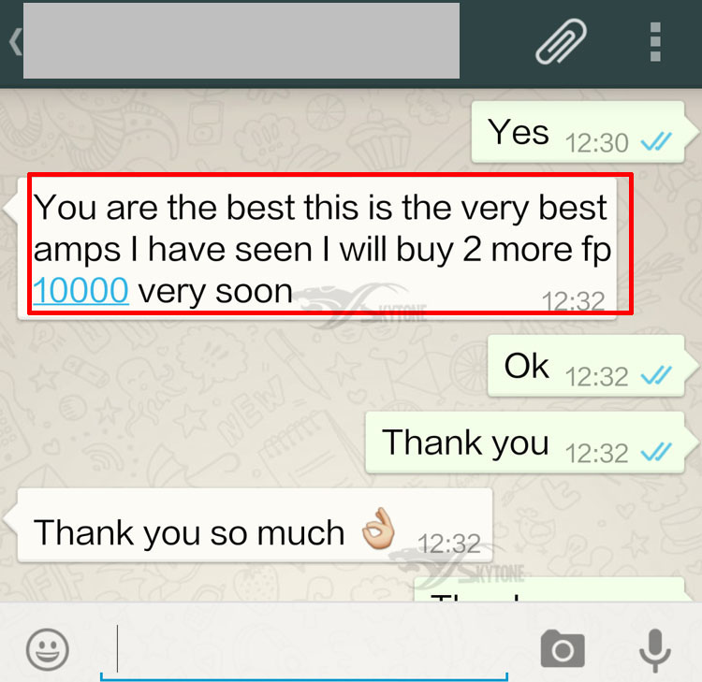The height and width of the screenshot is (682, 702).
Task: Select the "Yes" sent message bubble
Action: coord(578,132)
